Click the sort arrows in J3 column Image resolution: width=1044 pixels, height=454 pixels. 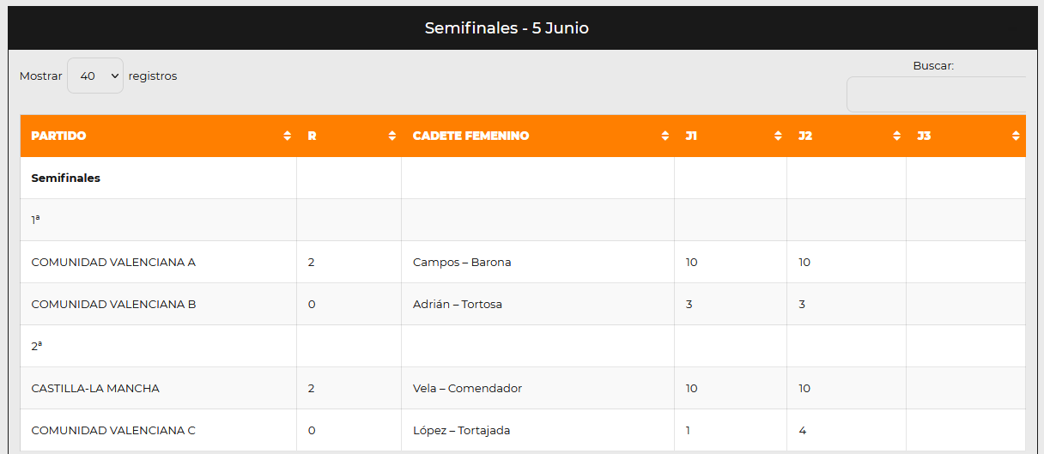tap(1016, 136)
